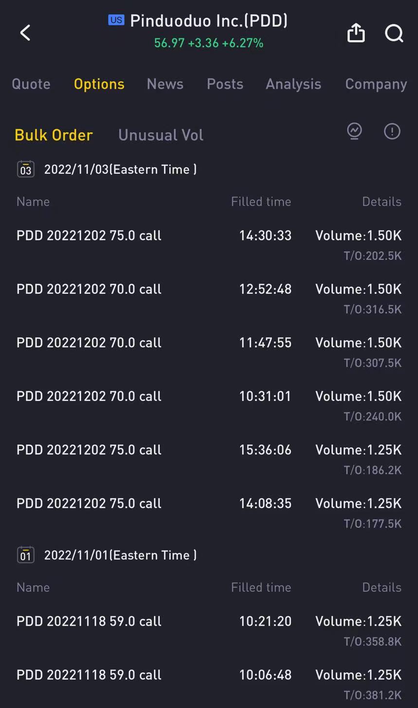This screenshot has height=708, width=418.
Task: Switch to the Company tab
Action: [376, 84]
